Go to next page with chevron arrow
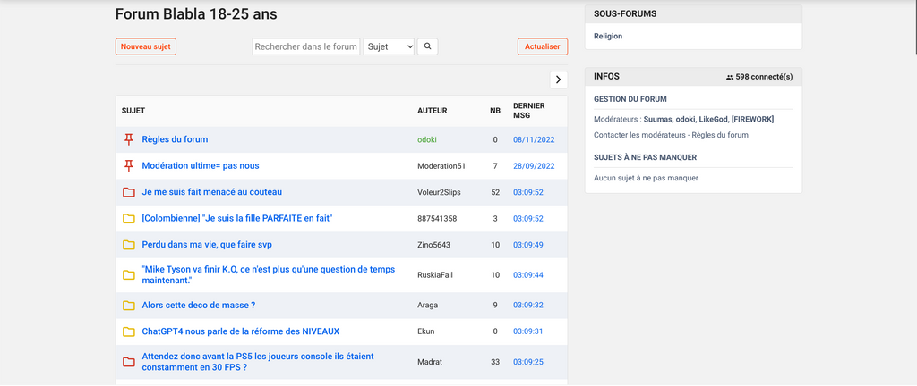The height and width of the screenshot is (386, 917). point(559,80)
